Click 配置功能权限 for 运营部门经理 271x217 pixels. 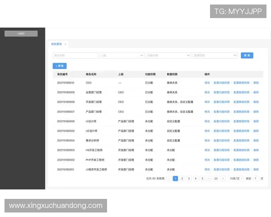(x=222, y=92)
